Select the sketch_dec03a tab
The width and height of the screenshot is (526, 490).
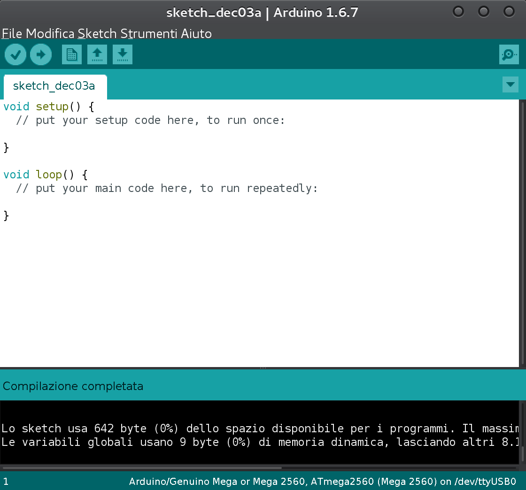55,86
